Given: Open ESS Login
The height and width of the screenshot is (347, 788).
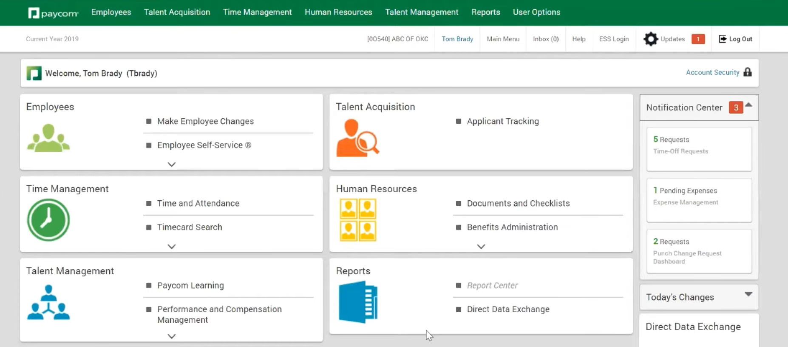Looking at the screenshot, I should point(614,39).
